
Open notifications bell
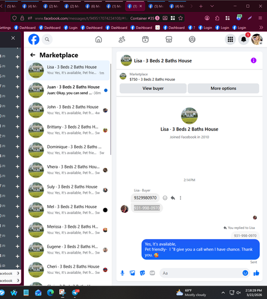coord(244,39)
